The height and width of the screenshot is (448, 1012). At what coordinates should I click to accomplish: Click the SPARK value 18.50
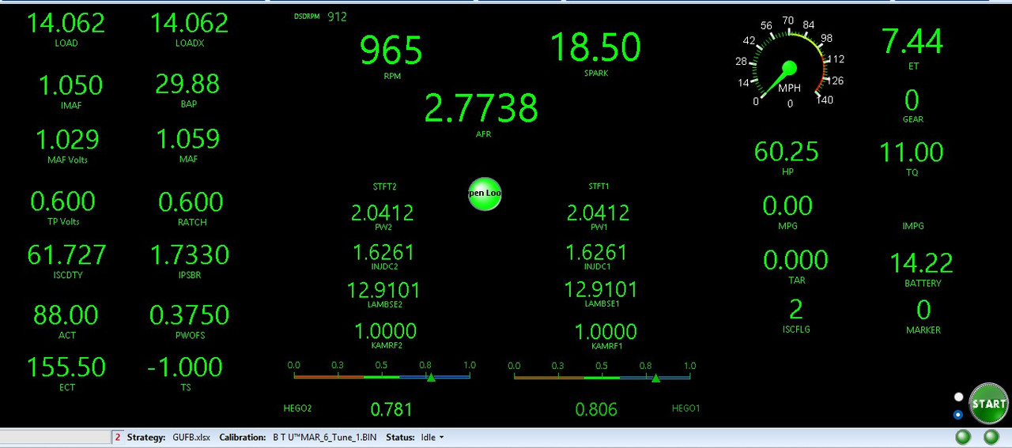pos(595,47)
